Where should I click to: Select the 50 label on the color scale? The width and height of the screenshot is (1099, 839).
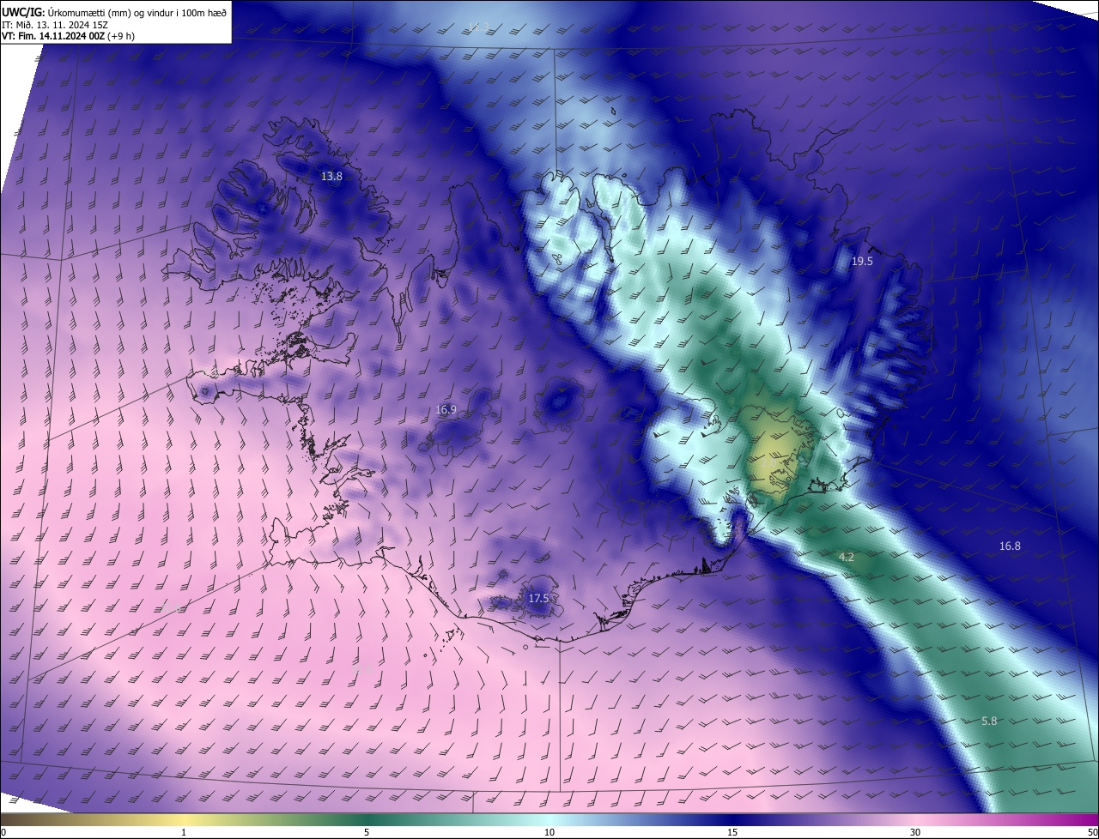(x=1092, y=832)
